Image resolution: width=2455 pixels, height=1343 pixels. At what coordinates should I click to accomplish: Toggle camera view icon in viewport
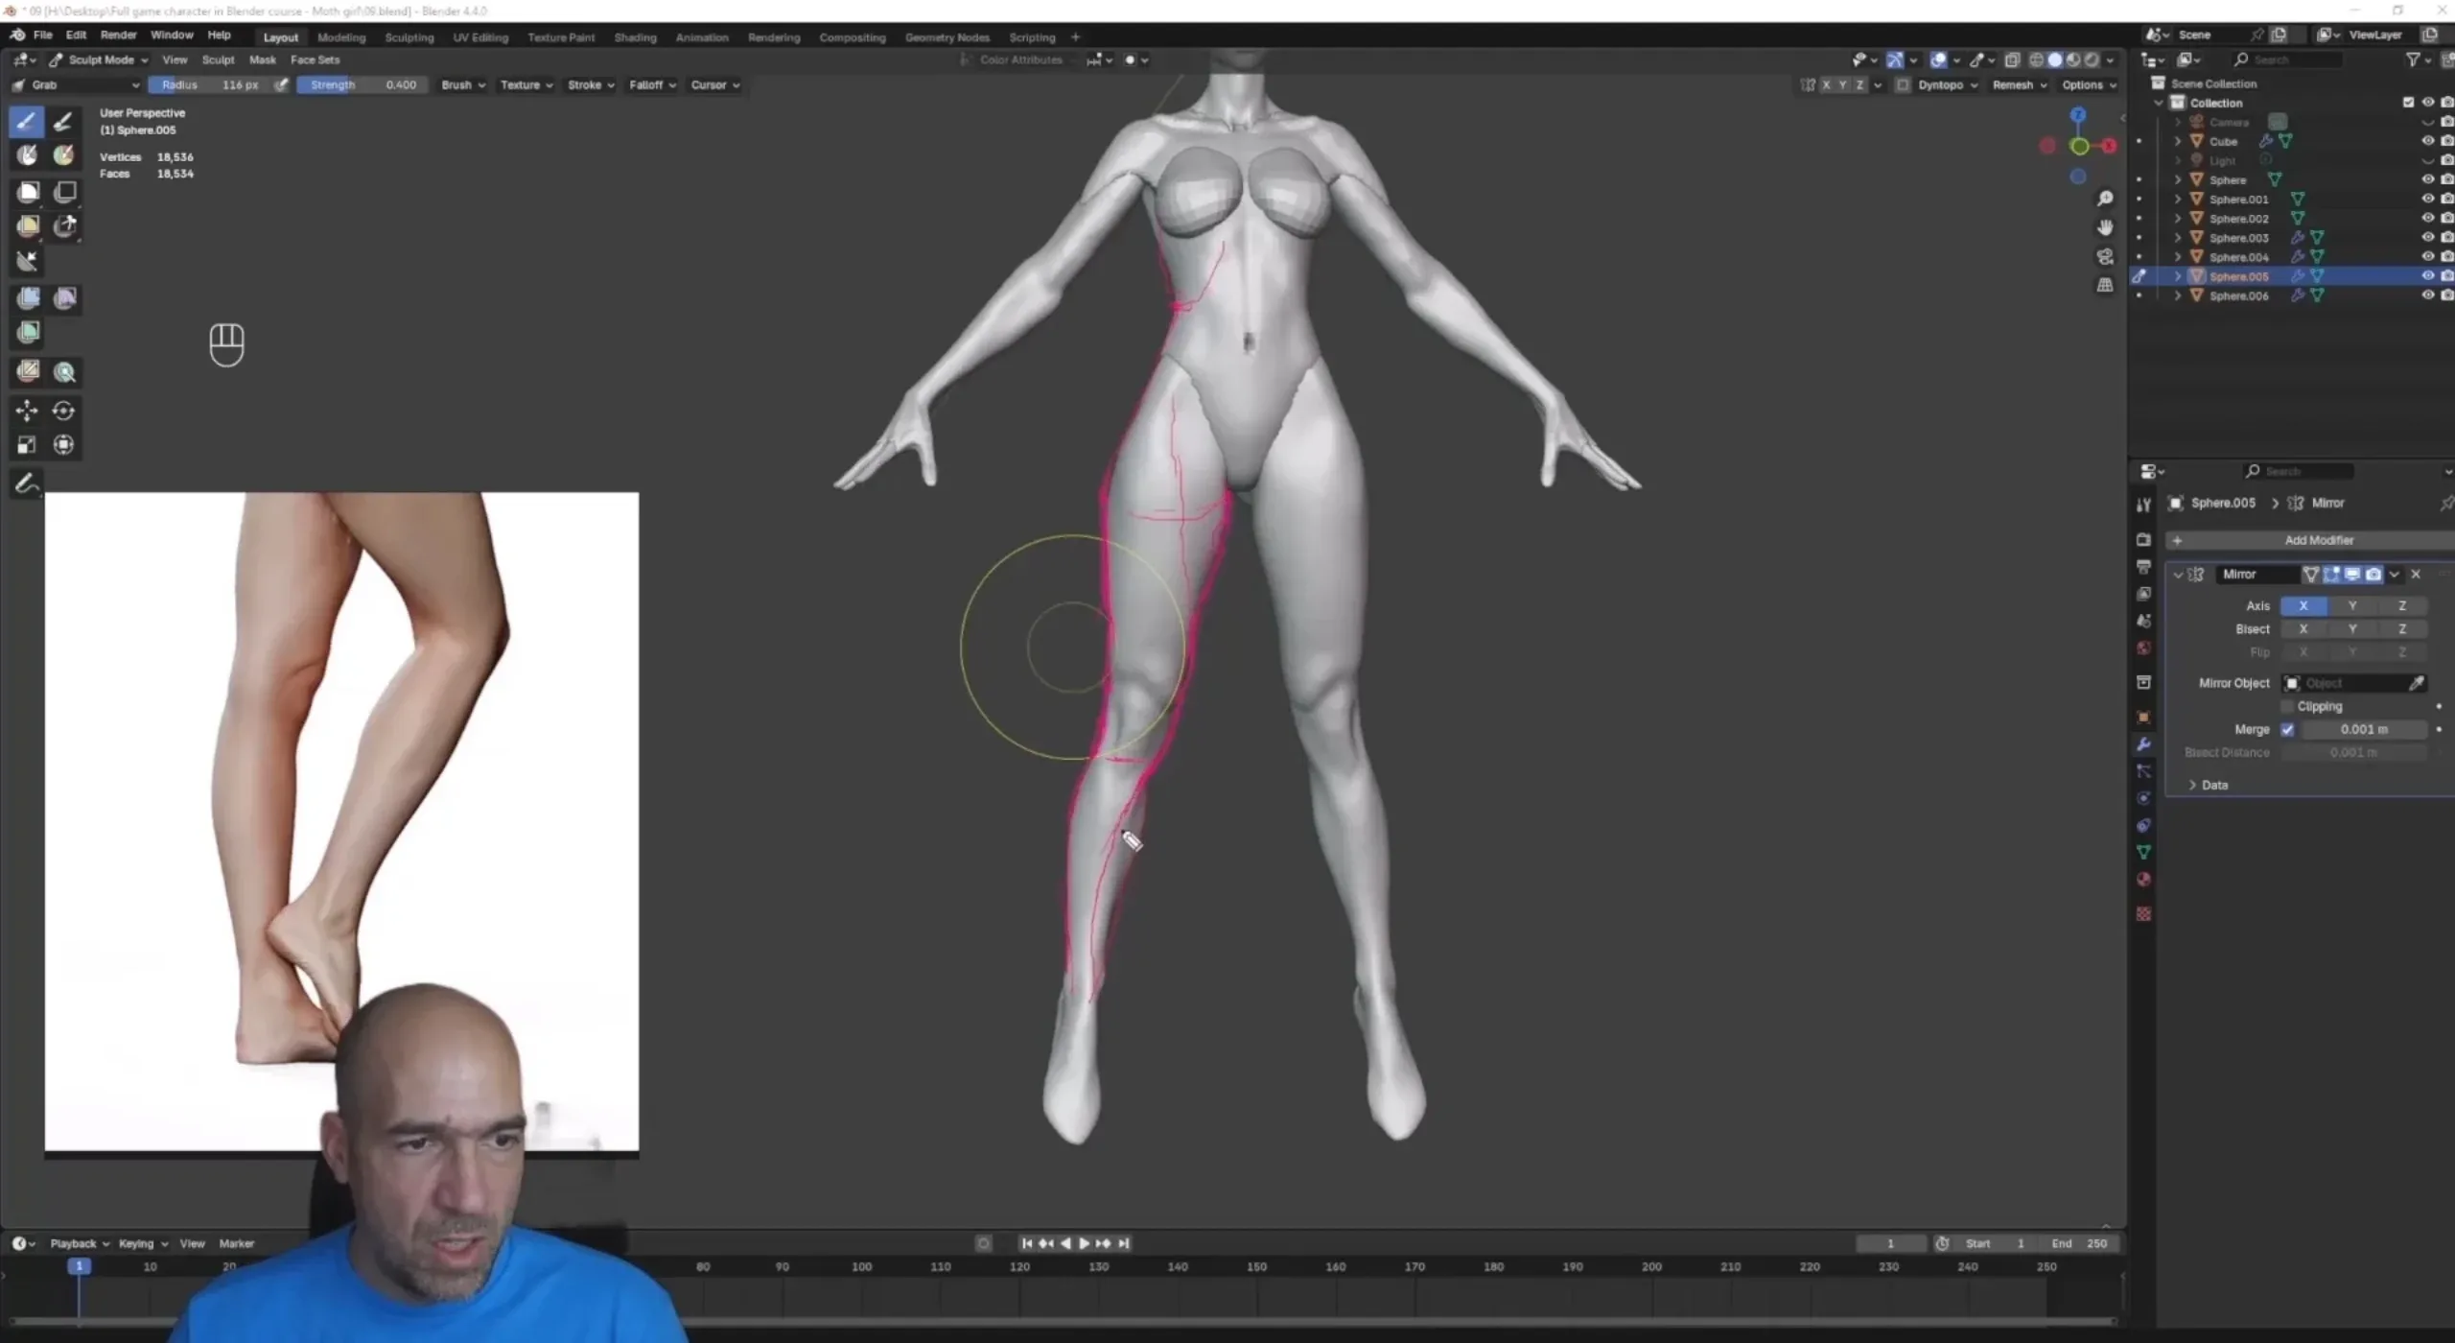click(x=2105, y=256)
